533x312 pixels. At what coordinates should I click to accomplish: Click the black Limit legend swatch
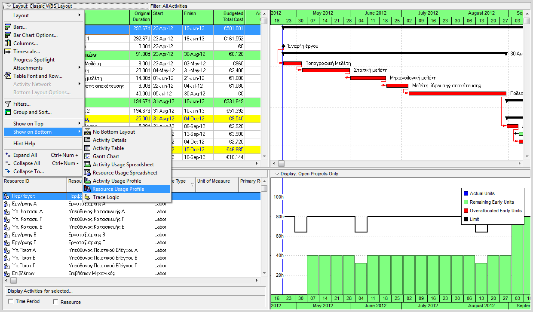tap(466, 219)
